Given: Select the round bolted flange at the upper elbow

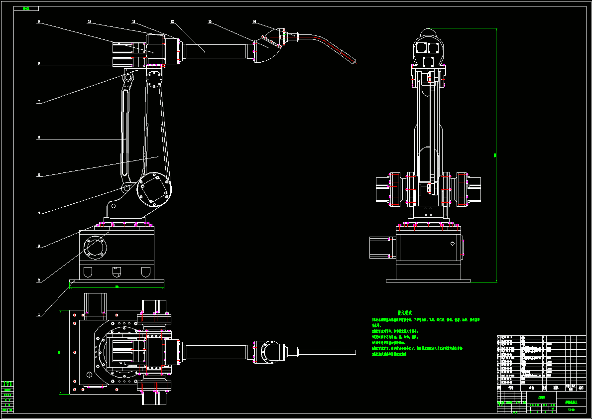Looking at the screenshot, I should (x=154, y=80).
